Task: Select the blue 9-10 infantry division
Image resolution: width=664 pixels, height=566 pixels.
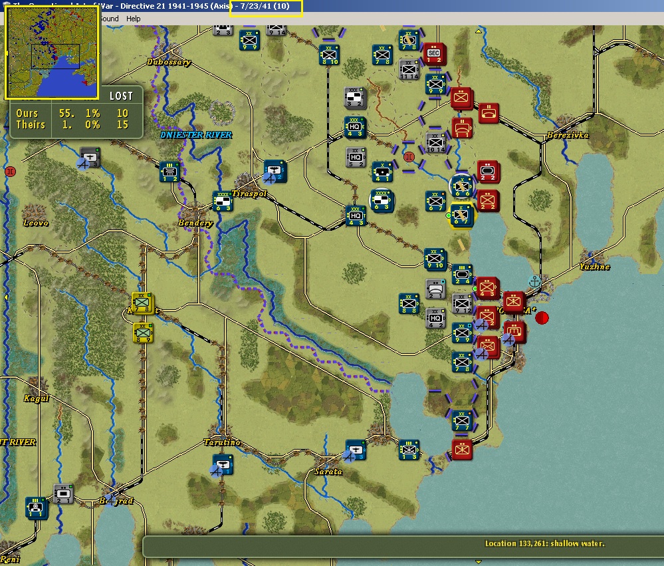Action: point(435,259)
